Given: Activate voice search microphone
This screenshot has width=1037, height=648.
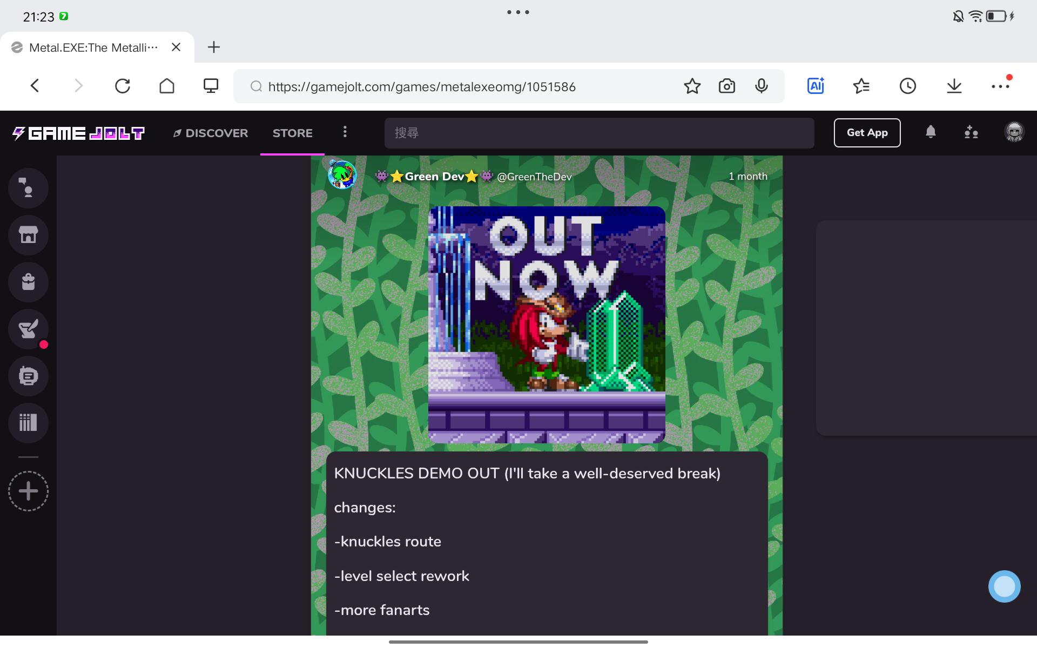Looking at the screenshot, I should (762, 86).
